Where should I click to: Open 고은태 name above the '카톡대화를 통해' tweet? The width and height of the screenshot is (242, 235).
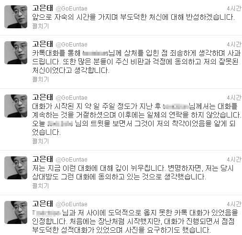pos(43,44)
